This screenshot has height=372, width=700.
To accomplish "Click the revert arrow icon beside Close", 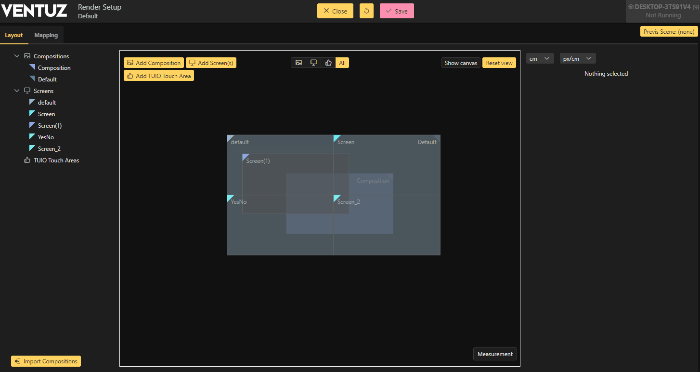I will [x=366, y=11].
